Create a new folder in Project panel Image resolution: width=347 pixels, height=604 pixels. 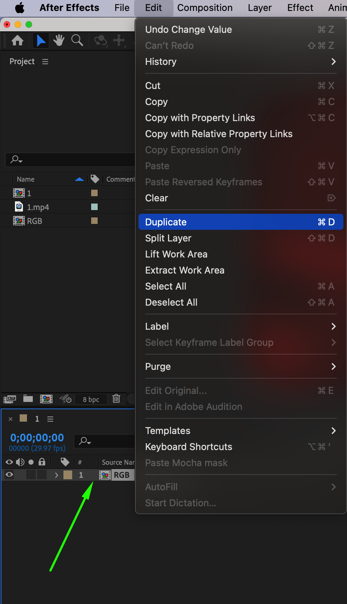(x=28, y=399)
